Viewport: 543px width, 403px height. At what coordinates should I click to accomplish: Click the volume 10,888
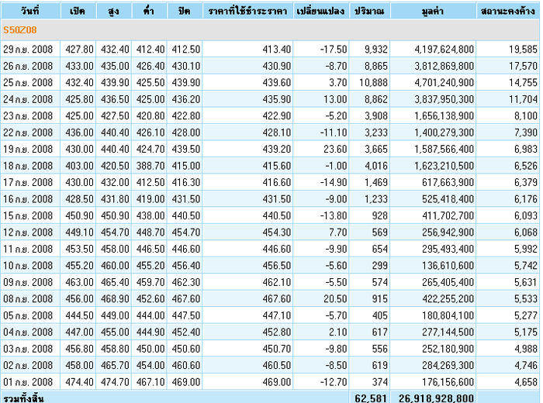(x=373, y=83)
